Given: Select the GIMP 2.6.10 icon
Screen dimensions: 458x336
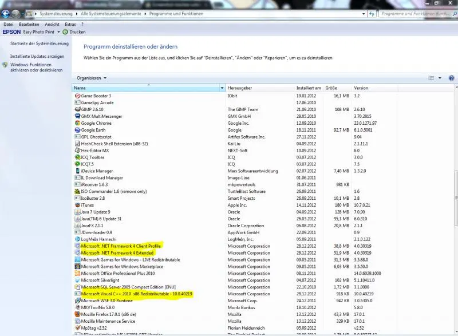Looking at the screenshot, I should 77,109.
